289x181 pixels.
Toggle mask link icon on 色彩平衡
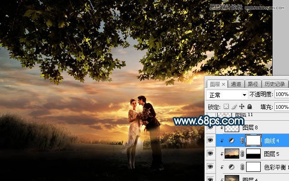click(x=242, y=167)
